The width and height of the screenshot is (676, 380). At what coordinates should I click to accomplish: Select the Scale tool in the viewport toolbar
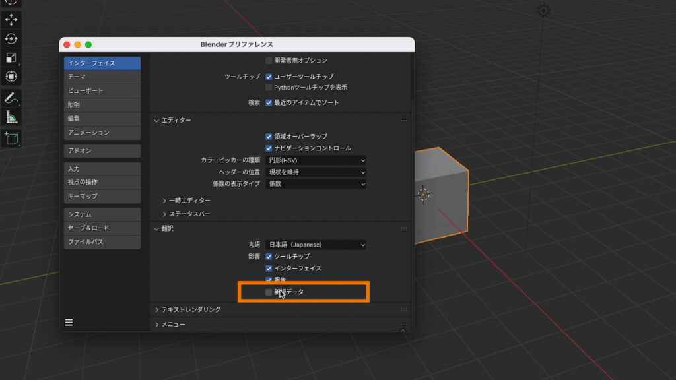pos(11,58)
